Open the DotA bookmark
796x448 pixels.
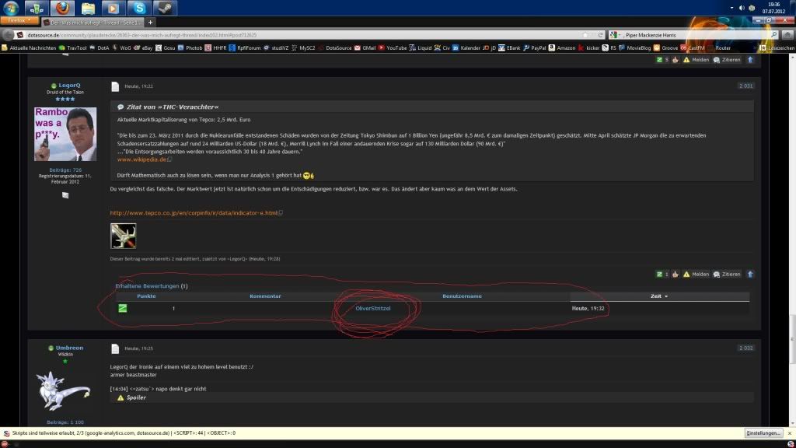99,47
